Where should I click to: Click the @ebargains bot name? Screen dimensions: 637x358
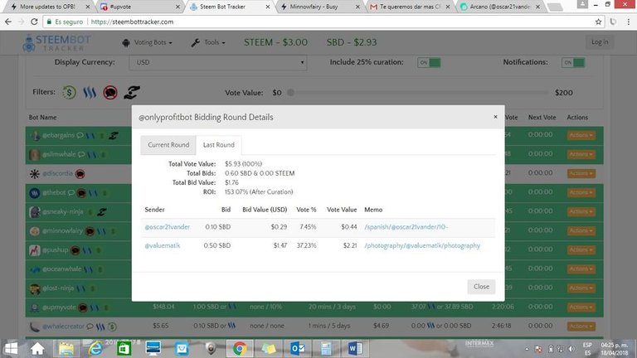(59, 135)
